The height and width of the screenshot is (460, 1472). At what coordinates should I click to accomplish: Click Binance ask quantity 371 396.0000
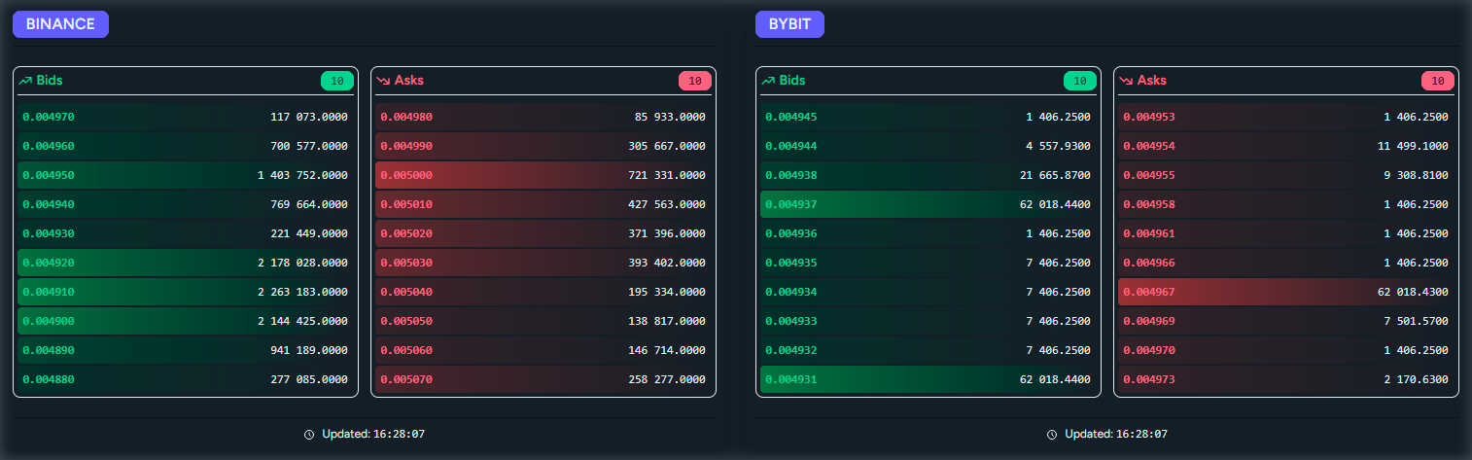pyautogui.click(x=667, y=233)
